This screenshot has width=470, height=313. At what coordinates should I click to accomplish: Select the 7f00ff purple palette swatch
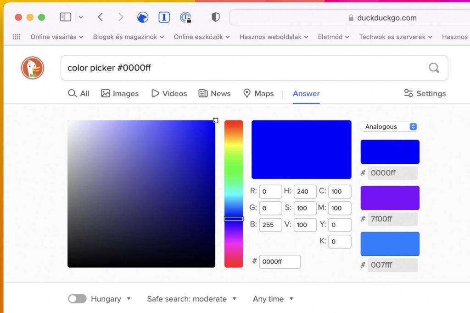click(x=390, y=198)
